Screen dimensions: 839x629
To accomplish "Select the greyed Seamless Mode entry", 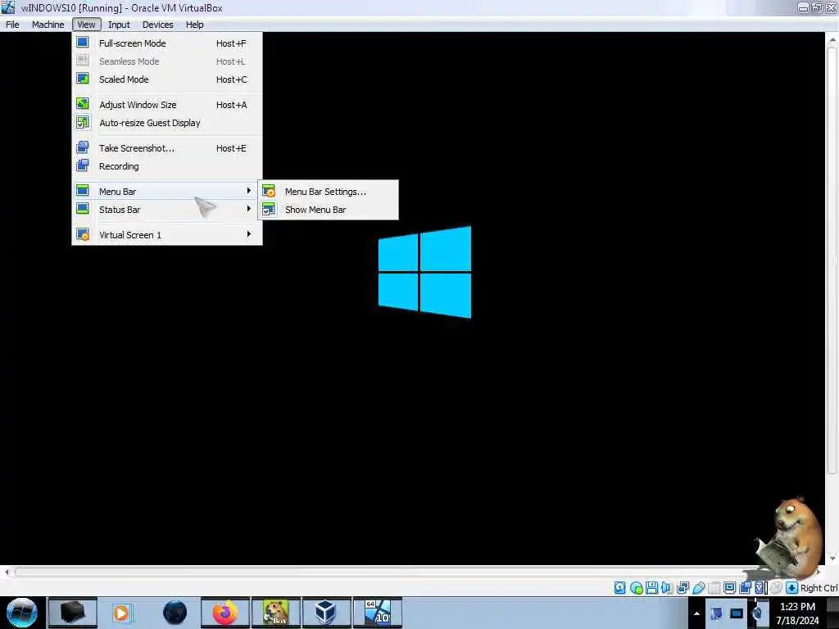I will coord(167,61).
